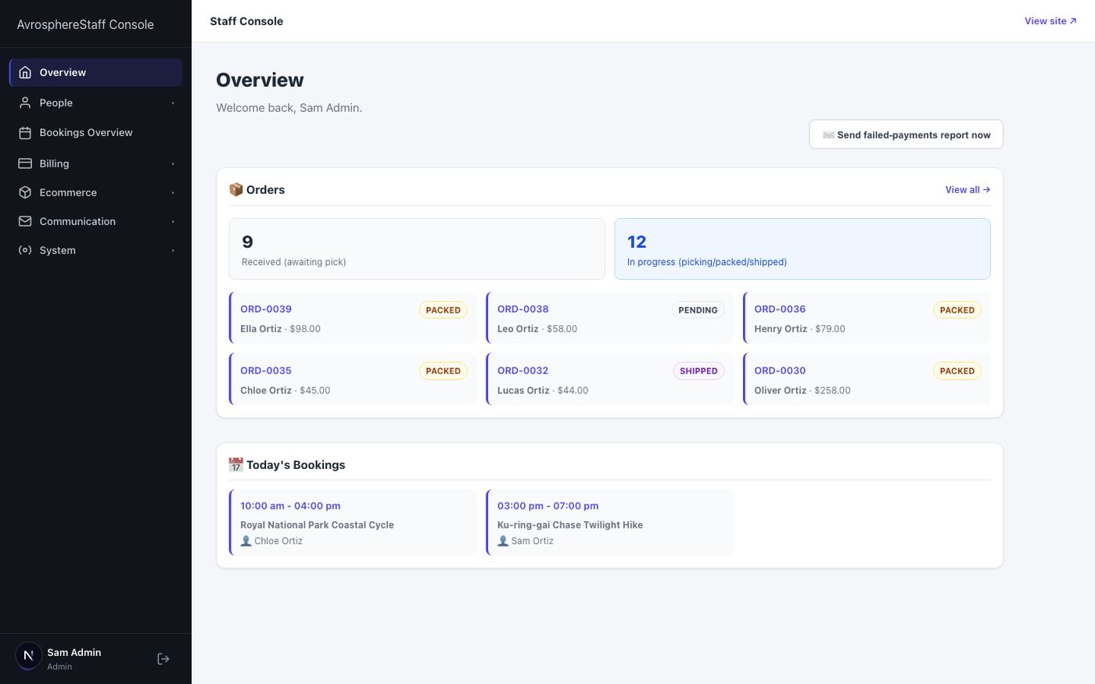Open order ORD-0030

780,371
